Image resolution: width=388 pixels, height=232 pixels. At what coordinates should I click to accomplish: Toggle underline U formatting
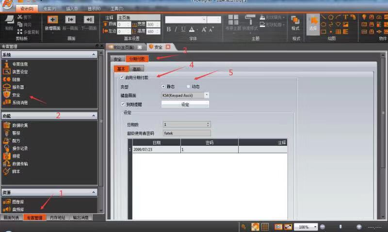coord(183,29)
